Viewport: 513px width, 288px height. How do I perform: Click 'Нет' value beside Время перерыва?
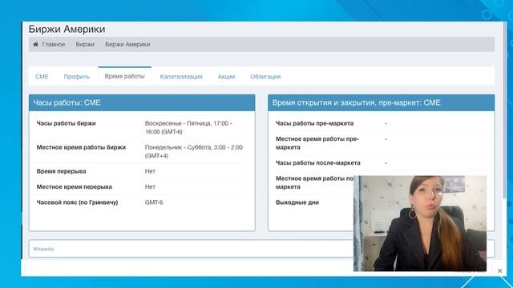pyautogui.click(x=150, y=171)
